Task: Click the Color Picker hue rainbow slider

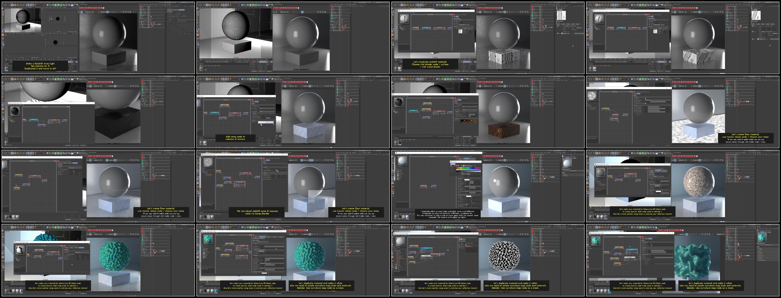Action: coord(468,168)
